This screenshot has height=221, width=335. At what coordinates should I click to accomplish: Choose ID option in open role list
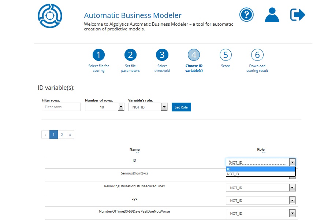click(x=260, y=169)
